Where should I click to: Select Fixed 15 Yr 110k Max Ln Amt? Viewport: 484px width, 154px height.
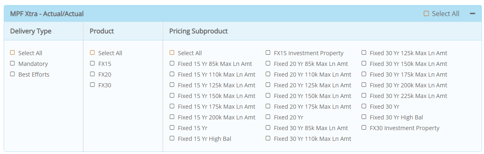172,74
